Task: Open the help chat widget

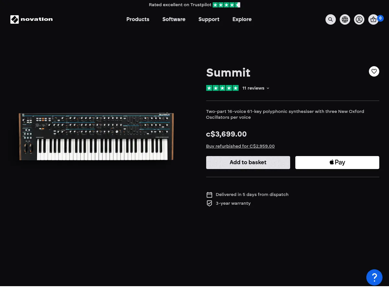Action: click(374, 277)
